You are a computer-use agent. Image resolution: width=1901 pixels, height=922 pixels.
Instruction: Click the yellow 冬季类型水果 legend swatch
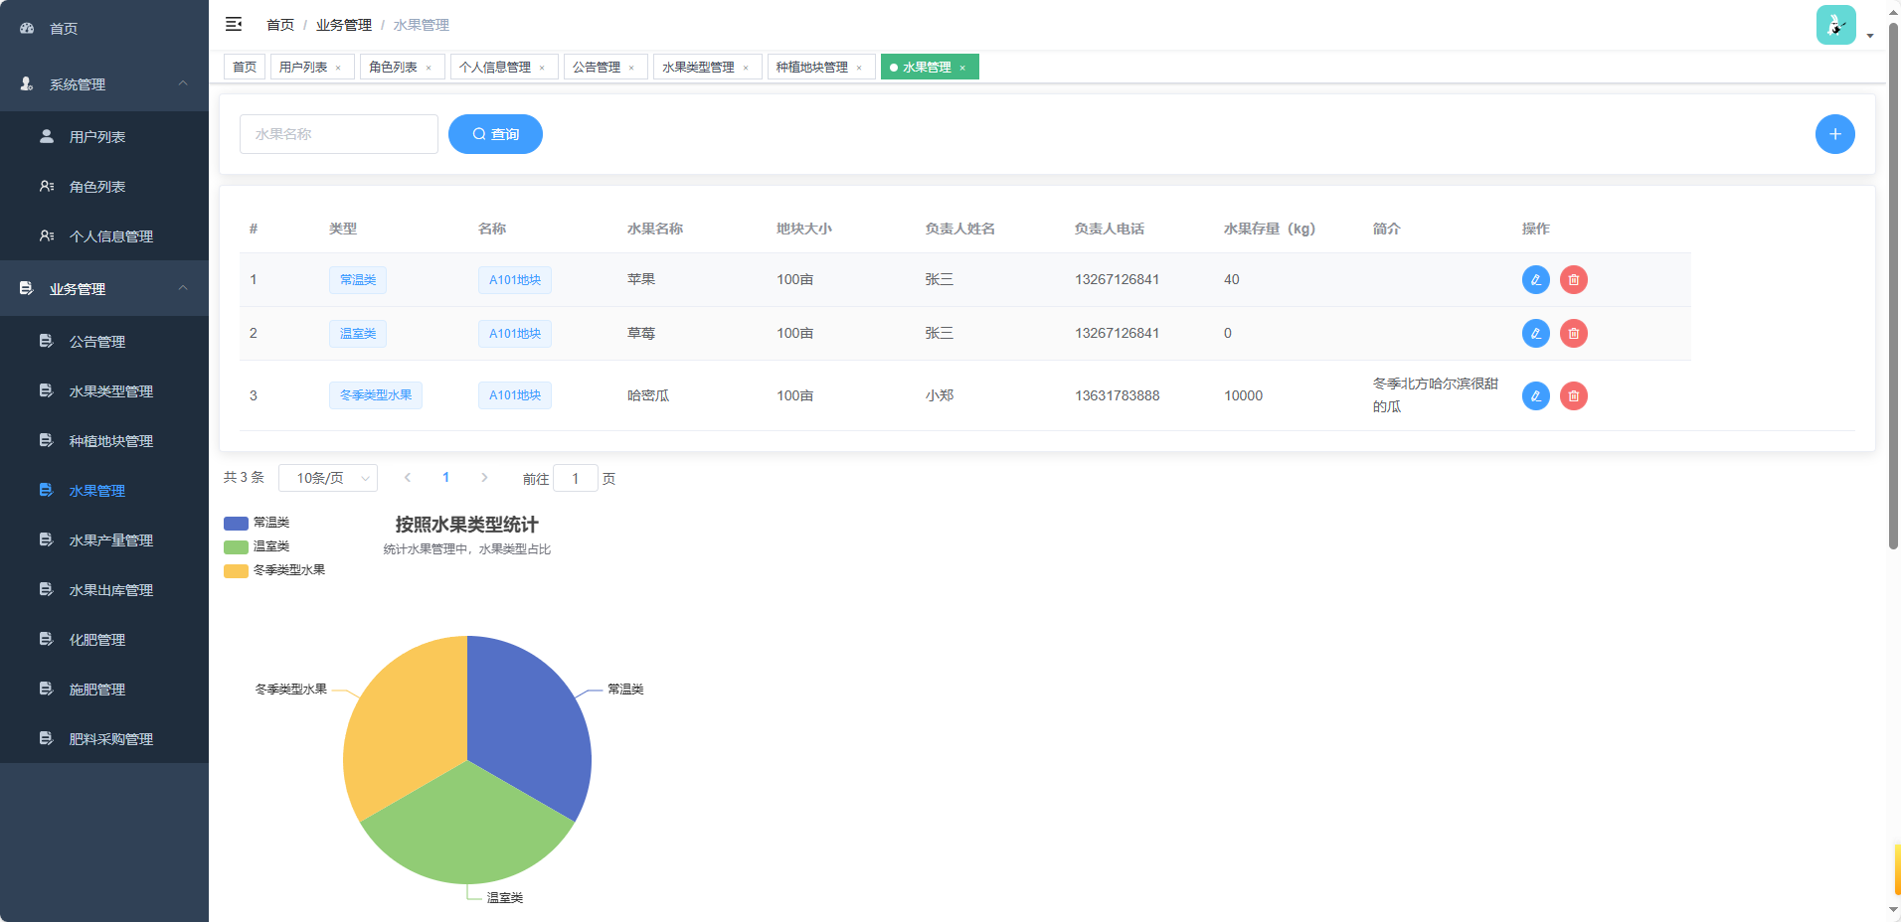point(235,570)
